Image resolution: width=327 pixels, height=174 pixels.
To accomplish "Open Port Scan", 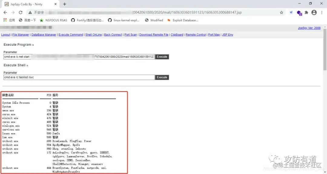I will [130, 34].
